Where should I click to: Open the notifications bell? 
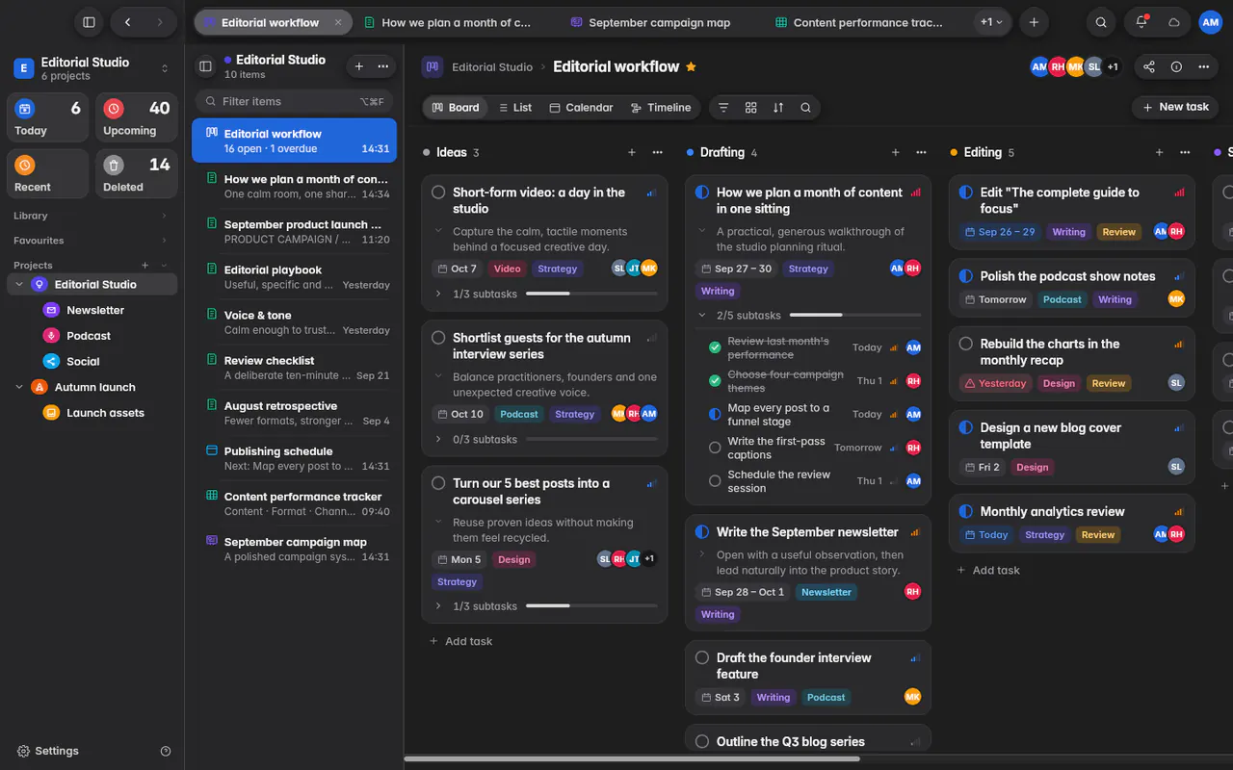pyautogui.click(x=1141, y=22)
